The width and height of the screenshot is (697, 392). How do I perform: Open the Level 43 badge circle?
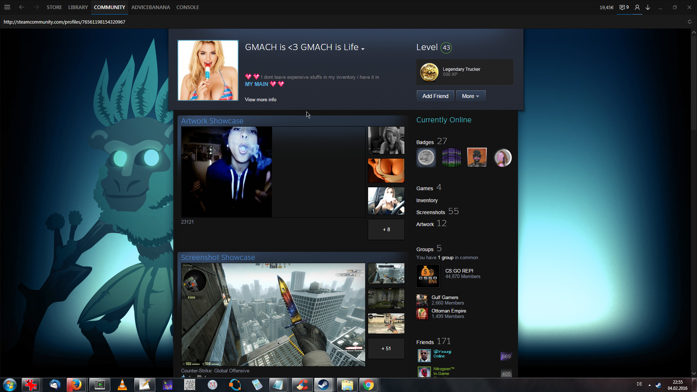[x=446, y=48]
